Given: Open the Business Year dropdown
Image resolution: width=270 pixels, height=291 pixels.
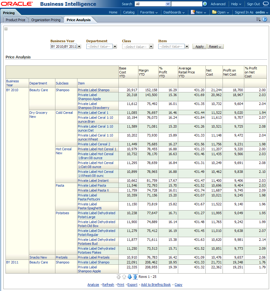Looking at the screenshot, I should [x=79, y=47].
